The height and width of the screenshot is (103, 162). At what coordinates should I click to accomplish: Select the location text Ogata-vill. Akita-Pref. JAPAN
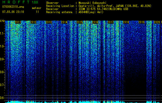click(x=101, y=6)
